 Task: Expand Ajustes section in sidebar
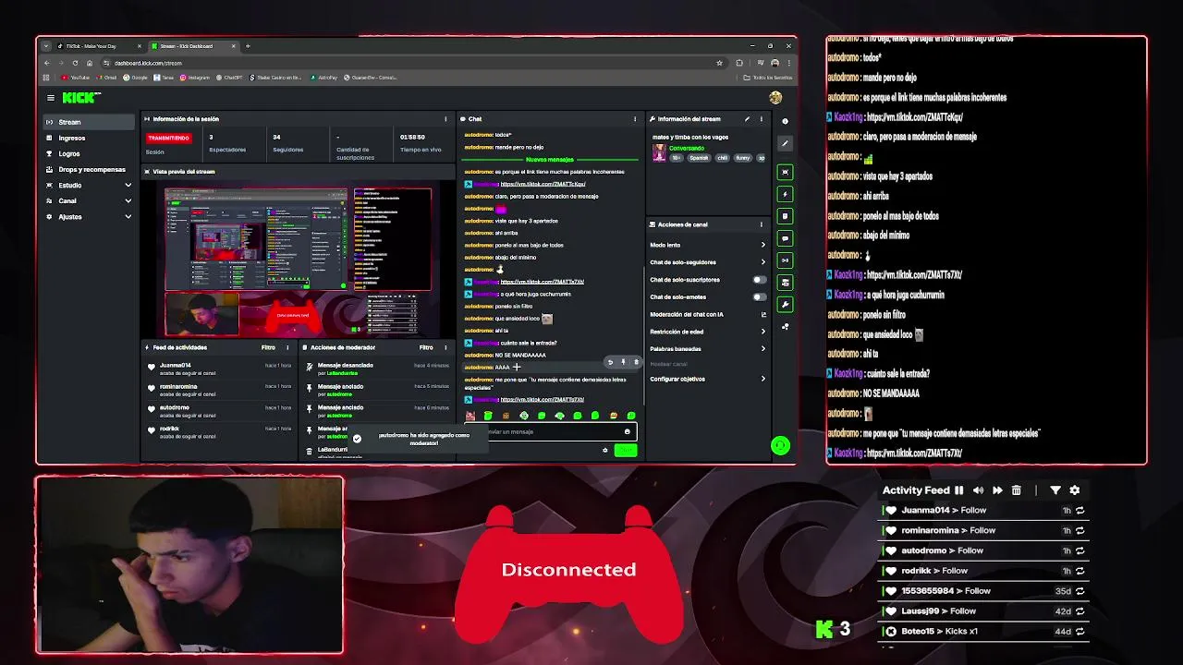click(x=128, y=217)
